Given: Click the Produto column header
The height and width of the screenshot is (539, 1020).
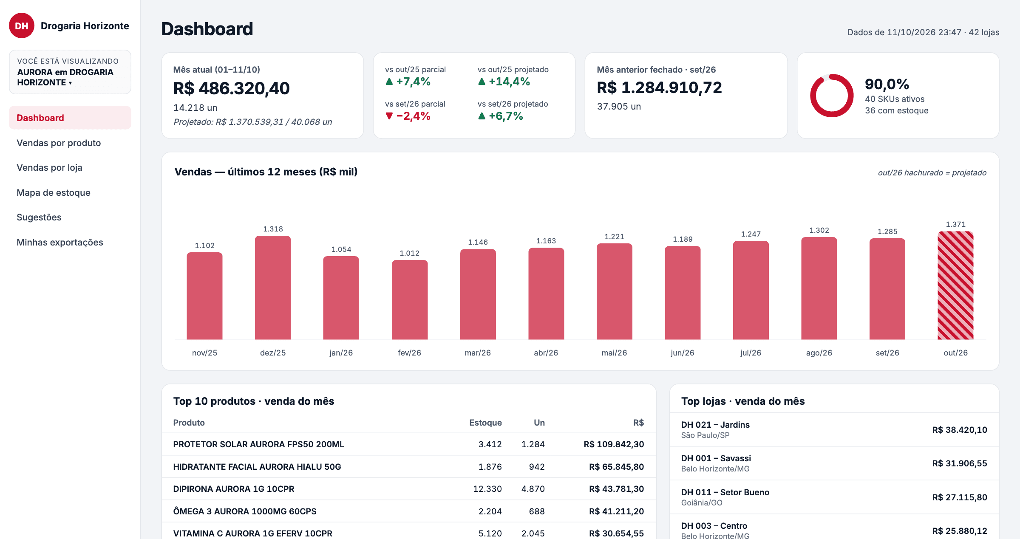Looking at the screenshot, I should (x=189, y=423).
